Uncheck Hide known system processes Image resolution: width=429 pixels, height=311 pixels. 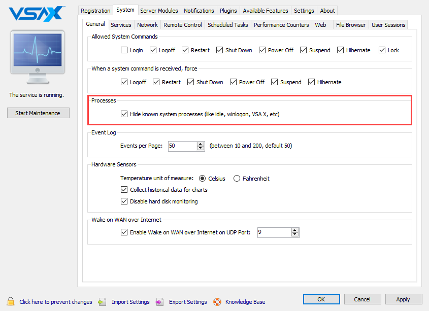point(124,114)
